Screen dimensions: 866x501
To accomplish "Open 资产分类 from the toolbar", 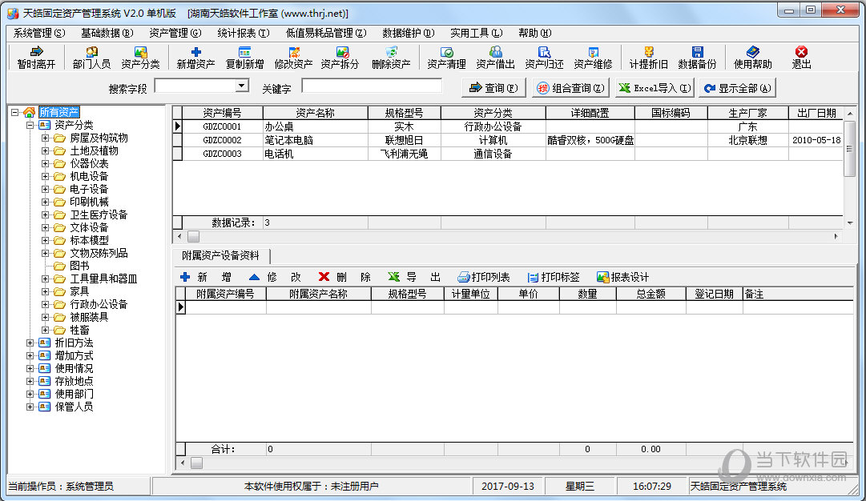I will [x=140, y=58].
